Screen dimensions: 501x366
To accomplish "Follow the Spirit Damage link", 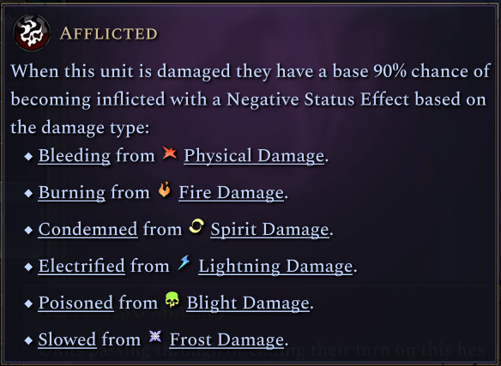I will tap(269, 230).
